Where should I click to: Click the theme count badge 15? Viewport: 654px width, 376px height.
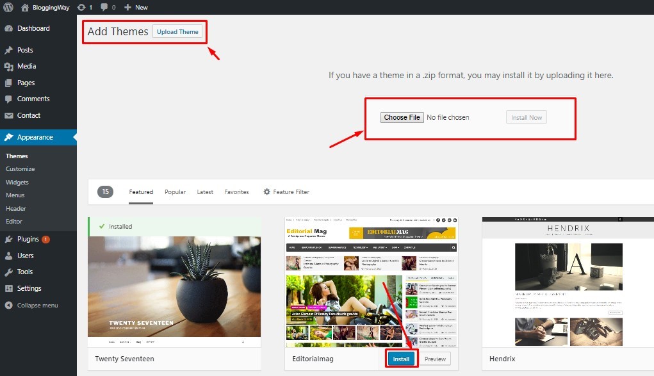pyautogui.click(x=105, y=192)
